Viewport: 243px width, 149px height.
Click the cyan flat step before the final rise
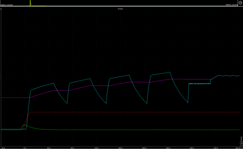coord(199,84)
